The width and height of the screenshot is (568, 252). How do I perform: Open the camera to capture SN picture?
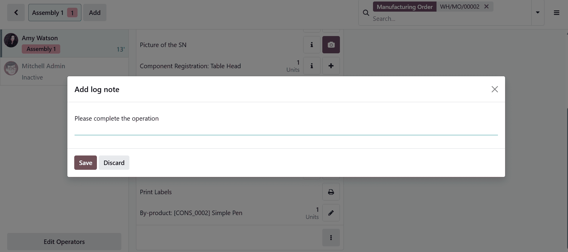point(331,45)
